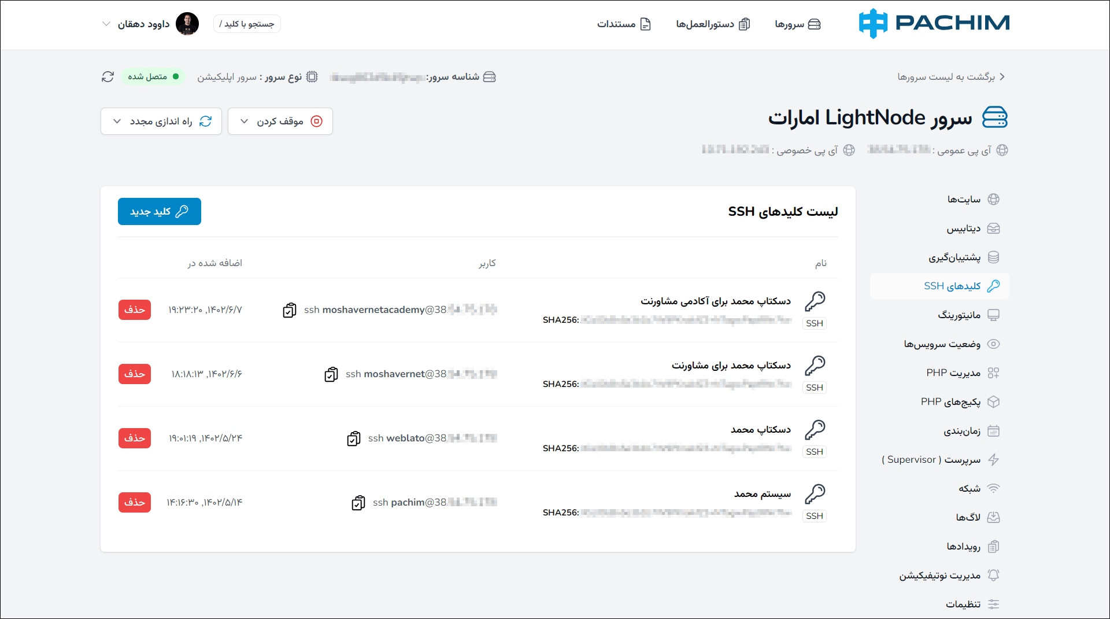Copy the ssh moshavernet command
This screenshot has width=1110, height=619.
coord(331,375)
